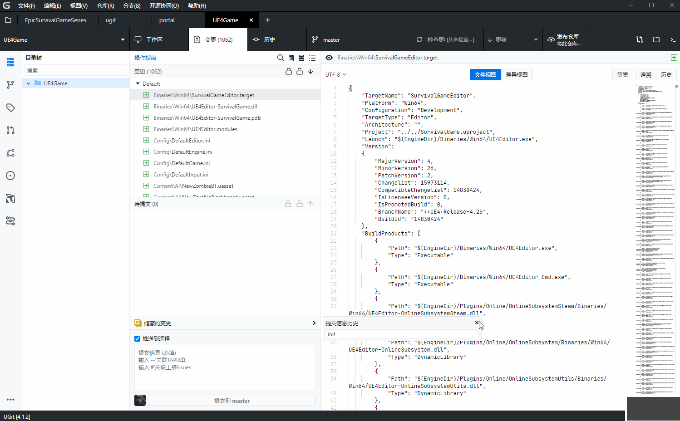Click the commit to master button

click(232, 401)
